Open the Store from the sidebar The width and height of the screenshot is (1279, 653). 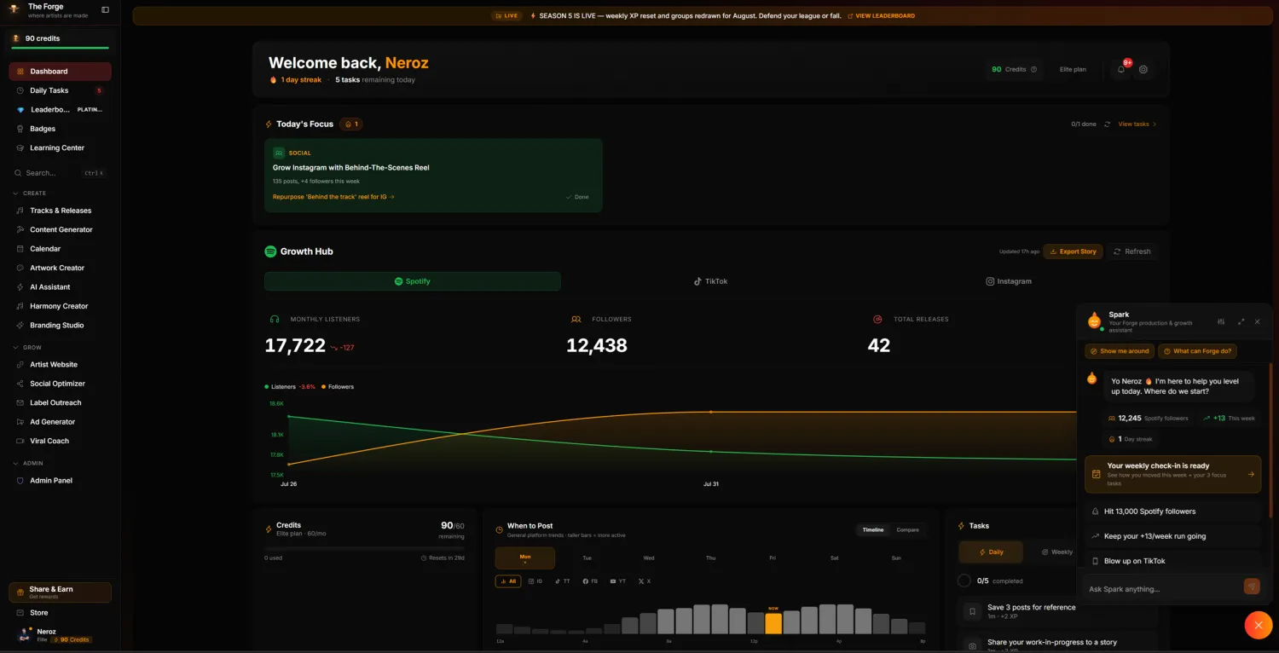(x=60, y=613)
